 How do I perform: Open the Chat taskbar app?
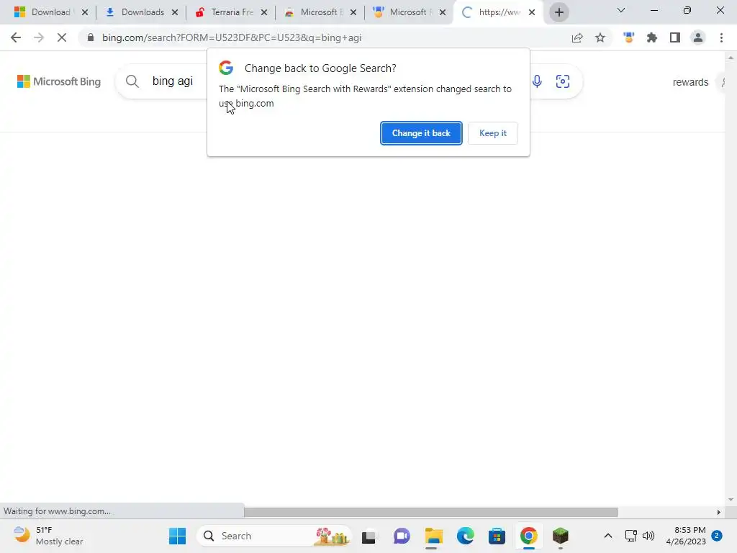tap(402, 536)
